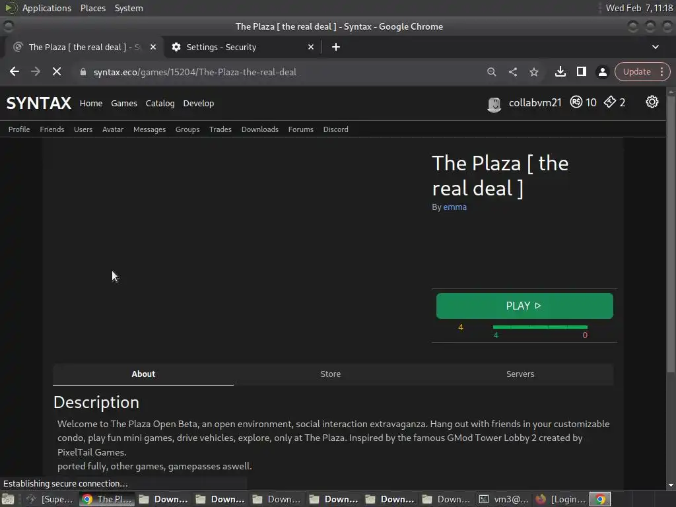This screenshot has height=507, width=676.
Task: Click the collabvm21 avatar image
Action: [494, 104]
